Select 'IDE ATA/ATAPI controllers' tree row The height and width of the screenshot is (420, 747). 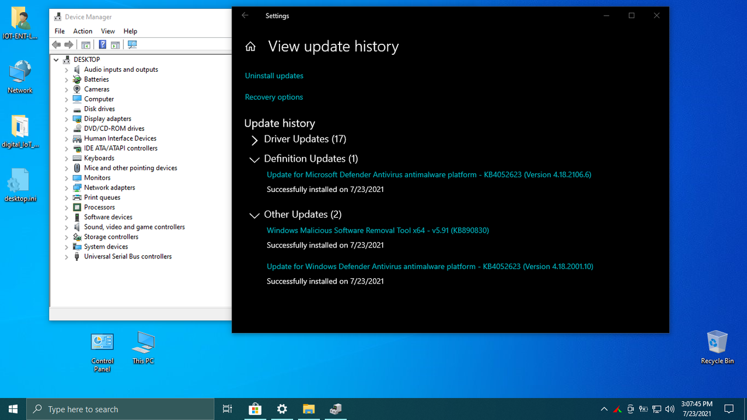(x=121, y=148)
